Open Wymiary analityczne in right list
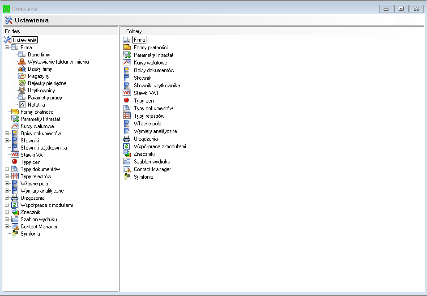 [155, 131]
